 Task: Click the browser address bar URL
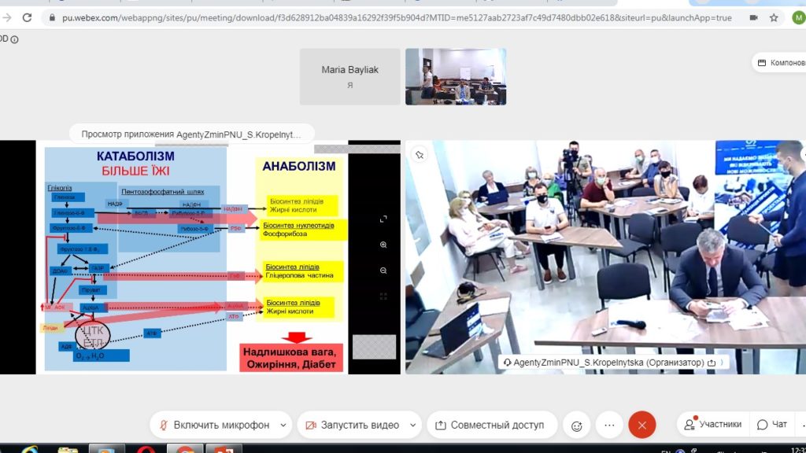point(397,17)
